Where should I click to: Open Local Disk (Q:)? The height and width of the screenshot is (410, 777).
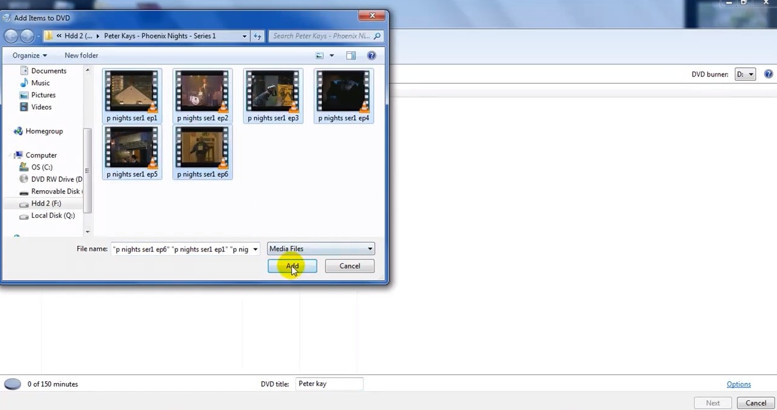pos(53,215)
